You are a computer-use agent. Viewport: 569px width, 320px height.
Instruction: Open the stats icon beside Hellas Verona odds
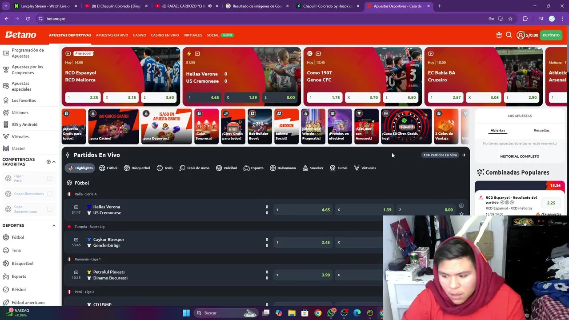[461, 206]
